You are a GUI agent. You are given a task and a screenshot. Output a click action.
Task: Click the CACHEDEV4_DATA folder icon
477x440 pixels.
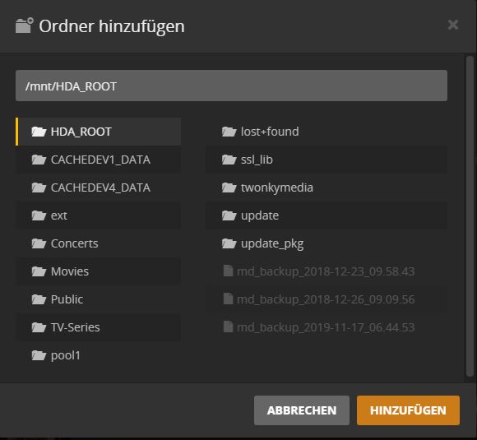tap(39, 188)
